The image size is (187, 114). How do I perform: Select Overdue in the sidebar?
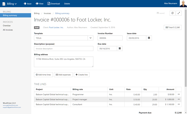click(x=7, y=26)
